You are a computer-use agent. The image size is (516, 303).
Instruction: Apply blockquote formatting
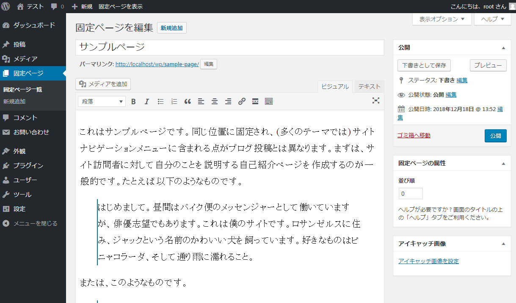point(188,101)
